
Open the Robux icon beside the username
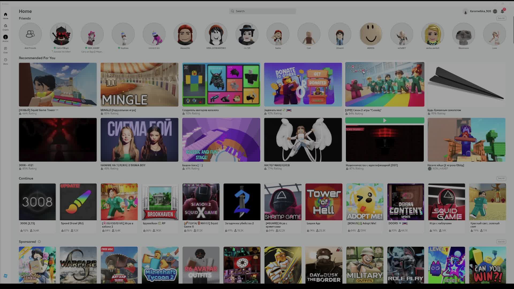tap(495, 11)
